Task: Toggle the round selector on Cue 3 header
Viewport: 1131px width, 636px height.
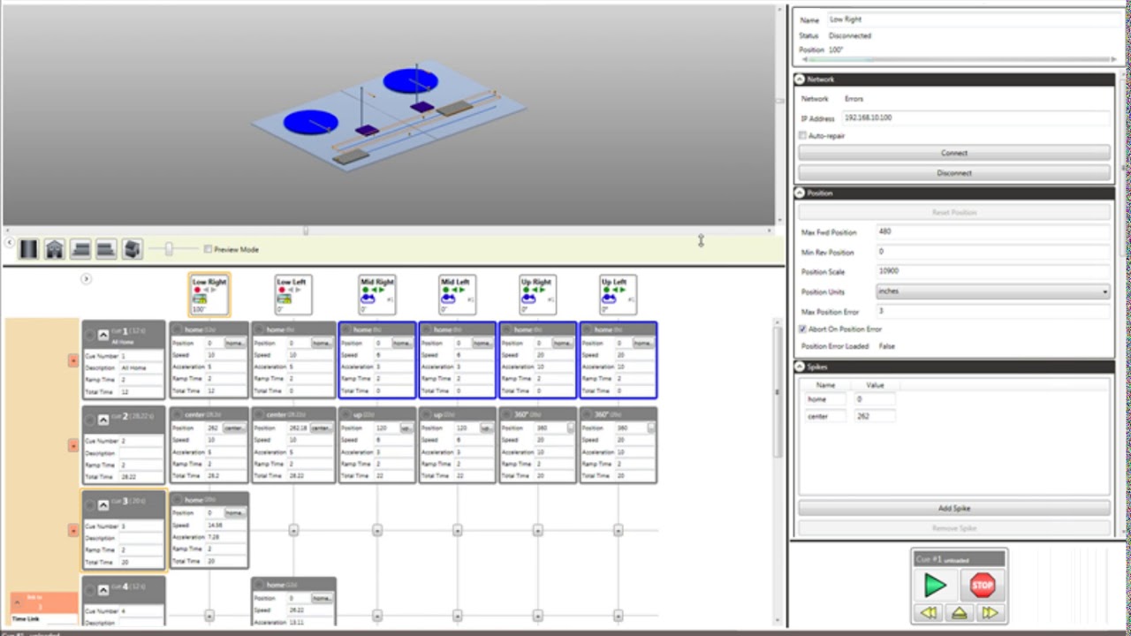Action: (90, 505)
